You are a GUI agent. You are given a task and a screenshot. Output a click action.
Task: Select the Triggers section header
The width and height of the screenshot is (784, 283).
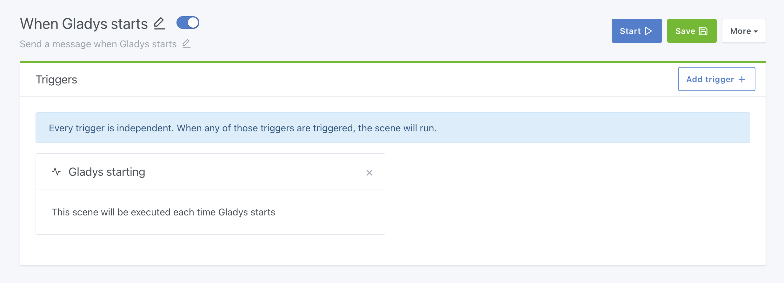tap(56, 80)
